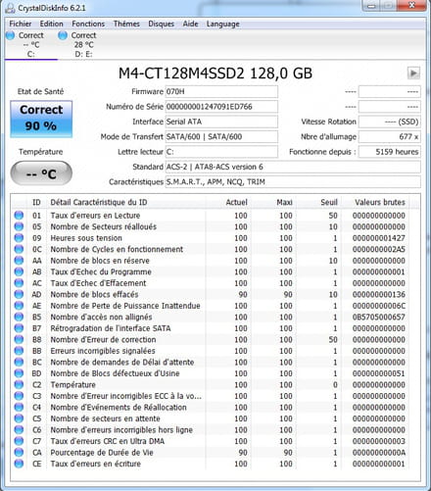Click the Standard field ACS-2 | ATA8-ACS
Screen dimensions: 431x491
[293, 167]
